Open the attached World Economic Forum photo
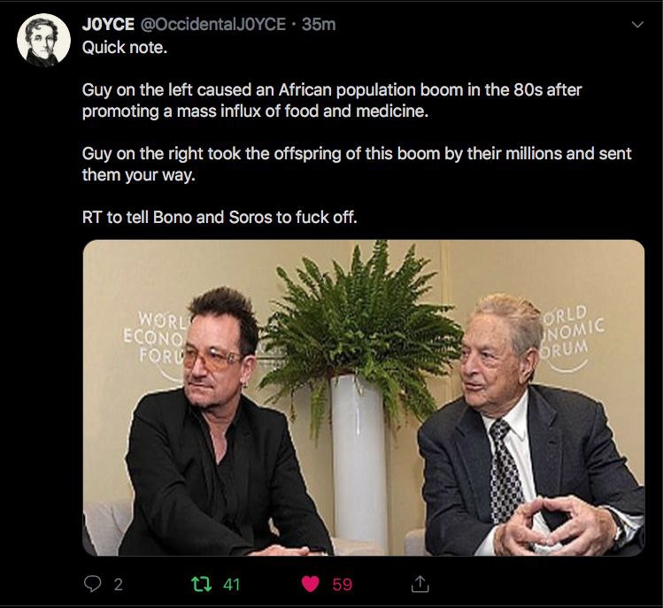 363,398
